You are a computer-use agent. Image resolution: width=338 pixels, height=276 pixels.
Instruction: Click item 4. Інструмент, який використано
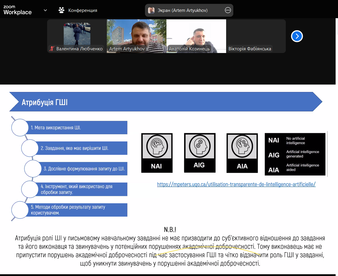(81, 189)
